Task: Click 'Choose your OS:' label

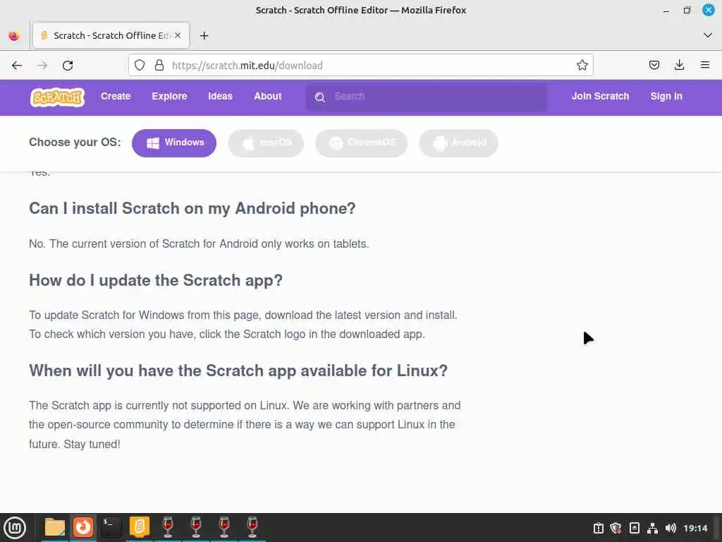Action: [x=75, y=142]
